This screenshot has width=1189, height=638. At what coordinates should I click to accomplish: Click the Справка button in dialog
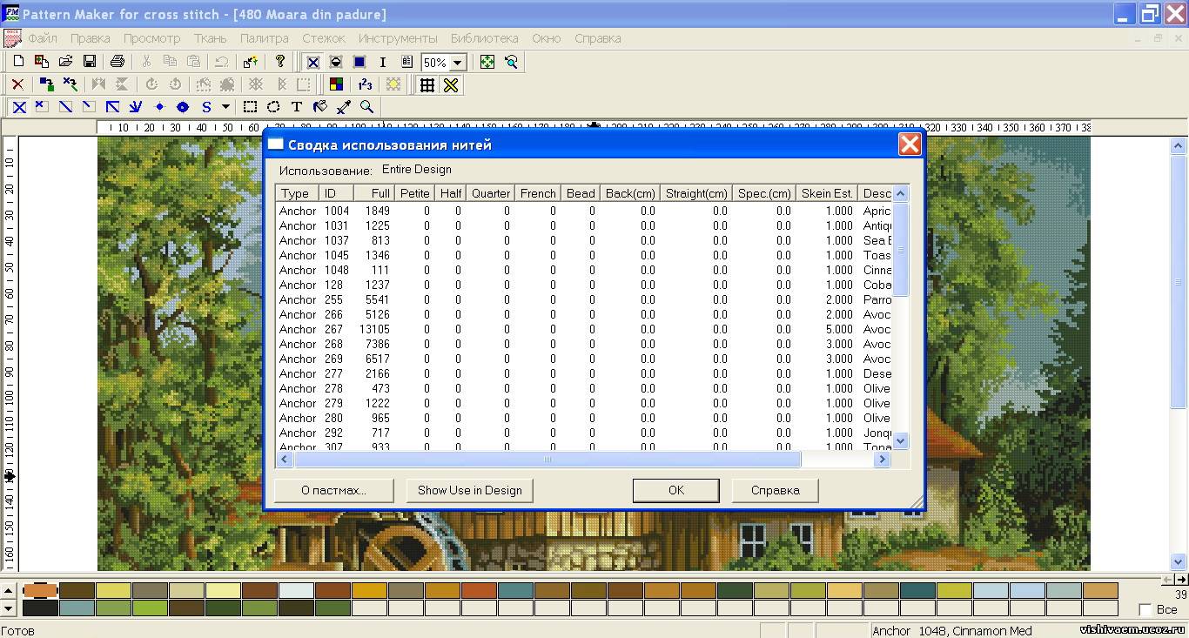pos(775,490)
